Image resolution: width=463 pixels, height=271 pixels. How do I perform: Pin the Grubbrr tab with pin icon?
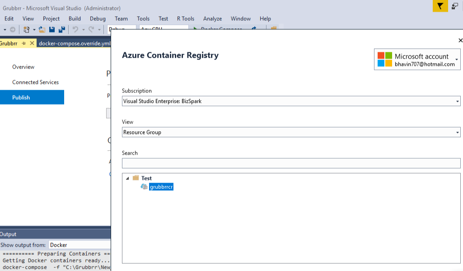point(23,43)
